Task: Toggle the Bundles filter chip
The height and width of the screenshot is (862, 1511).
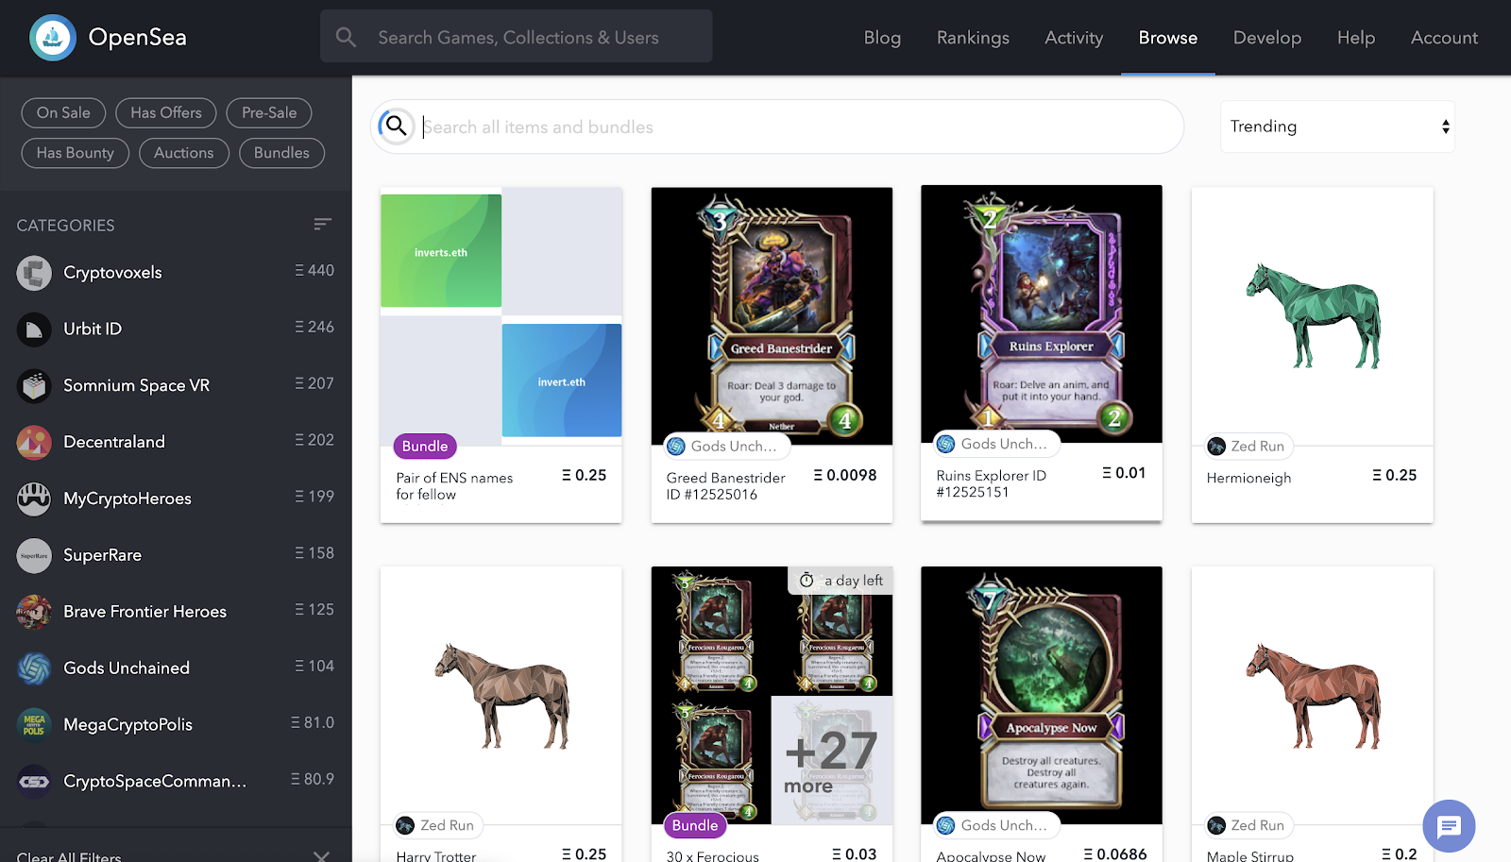Action: 281,153
